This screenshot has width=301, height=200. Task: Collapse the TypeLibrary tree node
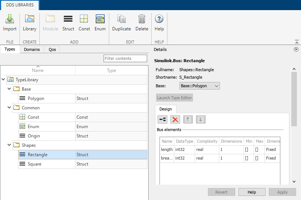point(3,80)
